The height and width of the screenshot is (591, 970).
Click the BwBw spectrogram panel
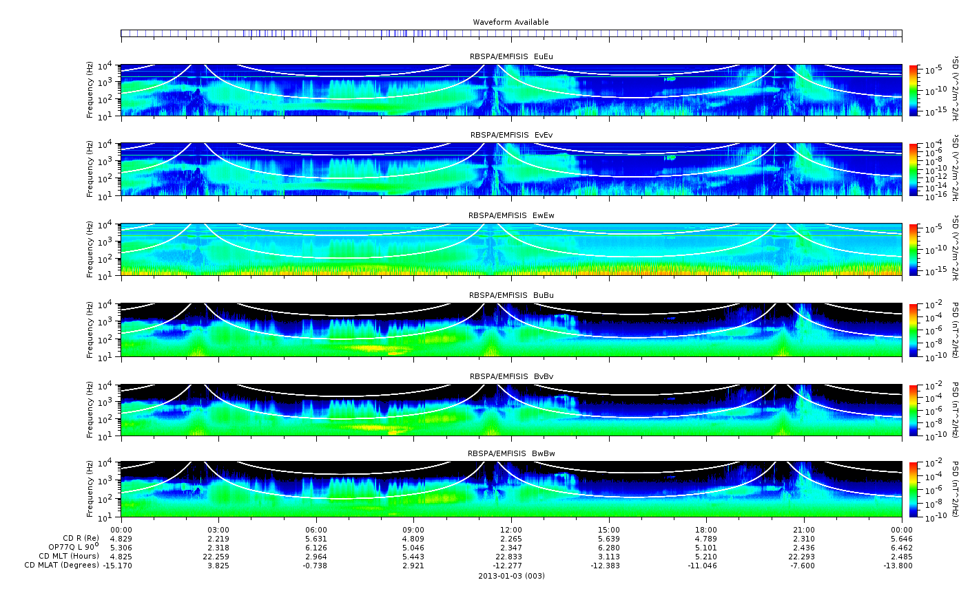tap(510, 489)
